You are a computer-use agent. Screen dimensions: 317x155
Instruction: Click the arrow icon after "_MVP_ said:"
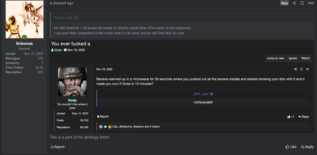coord(211,94)
